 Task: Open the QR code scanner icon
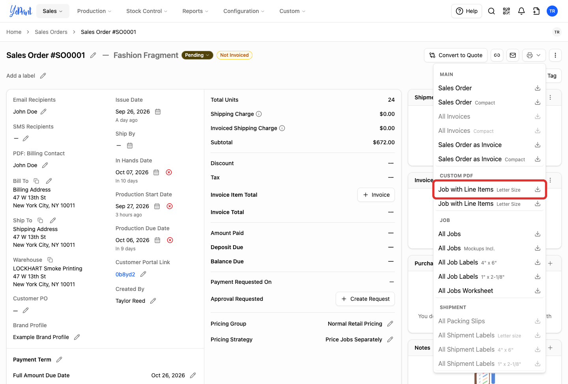tap(506, 11)
